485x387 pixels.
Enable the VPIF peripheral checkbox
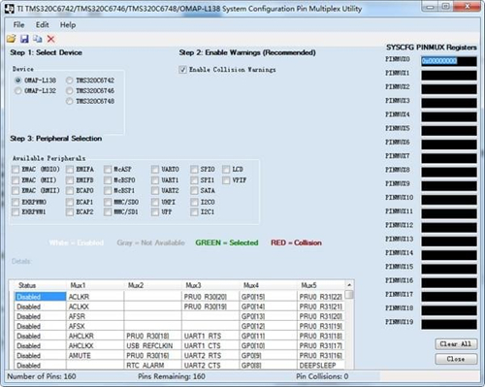pyautogui.click(x=226, y=179)
